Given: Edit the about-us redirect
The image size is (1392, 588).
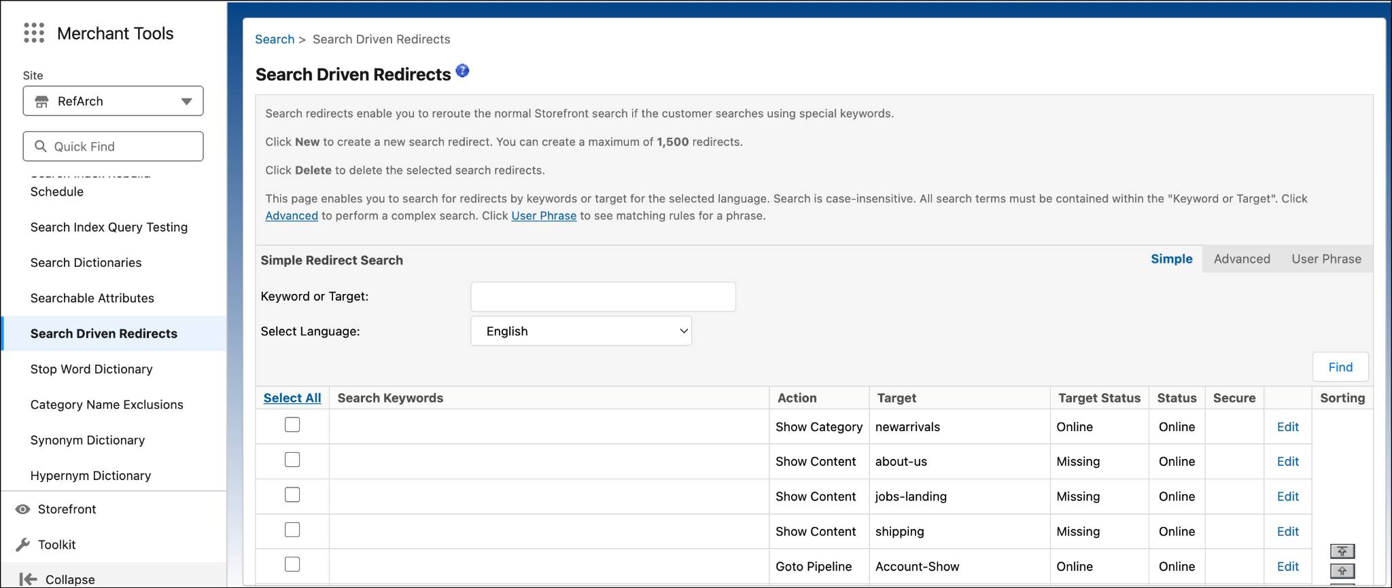Looking at the screenshot, I should [1287, 462].
